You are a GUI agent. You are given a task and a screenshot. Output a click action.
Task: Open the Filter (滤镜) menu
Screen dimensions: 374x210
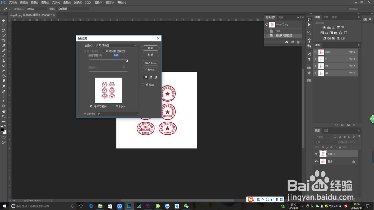(78, 3)
